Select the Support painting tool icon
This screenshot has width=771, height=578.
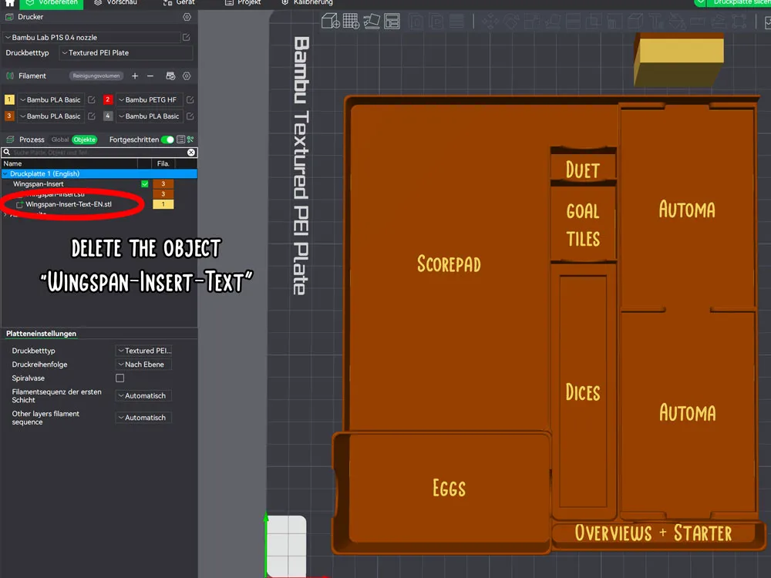(x=614, y=22)
